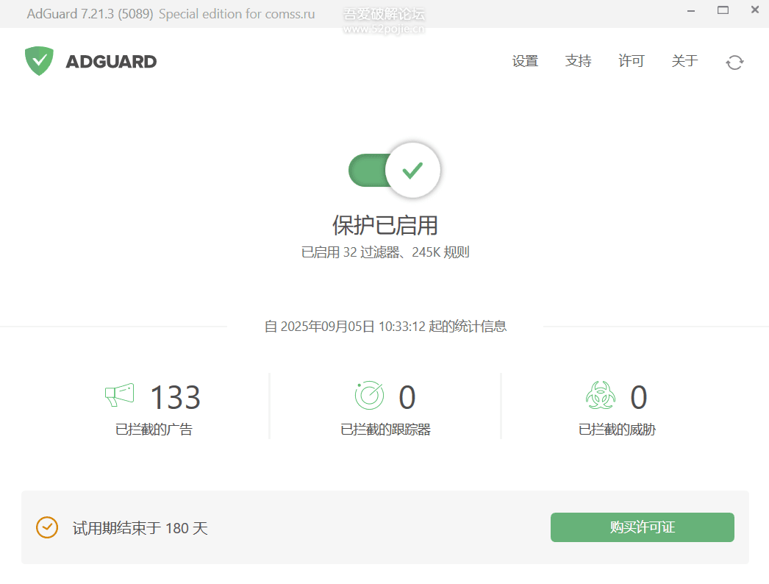Click the 已拦截的跟踪器 label
This screenshot has width=769, height=584.
385,430
